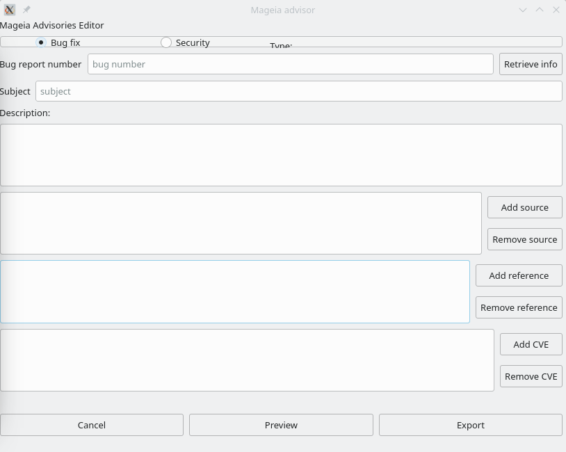Click the X11 window menu icon

pos(10,10)
